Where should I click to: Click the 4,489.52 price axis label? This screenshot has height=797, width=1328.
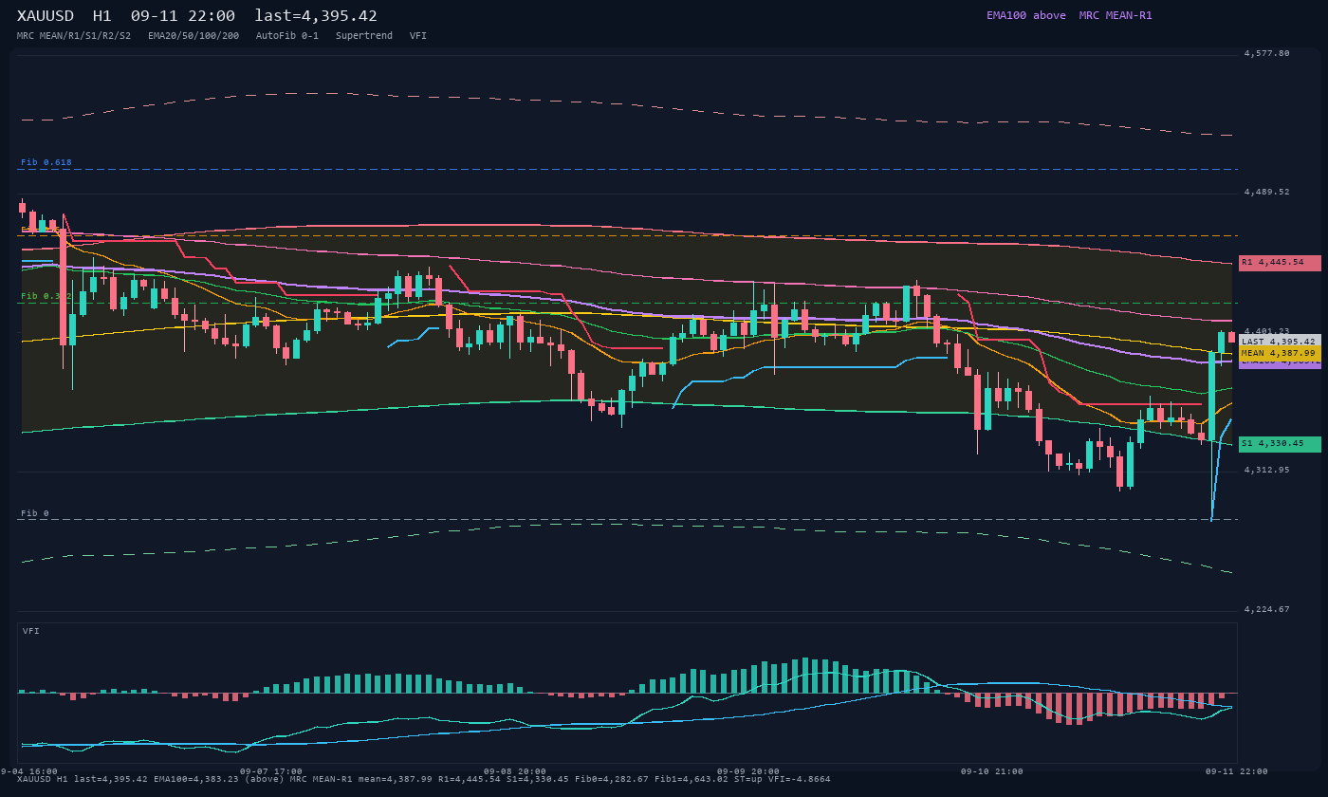[x=1267, y=193]
